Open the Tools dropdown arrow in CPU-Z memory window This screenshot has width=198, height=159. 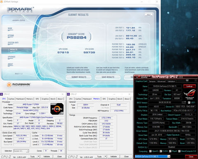point(105,157)
